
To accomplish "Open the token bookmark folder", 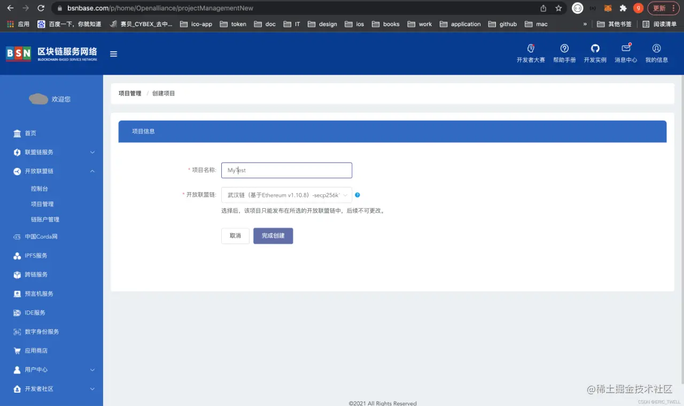I will tap(233, 24).
